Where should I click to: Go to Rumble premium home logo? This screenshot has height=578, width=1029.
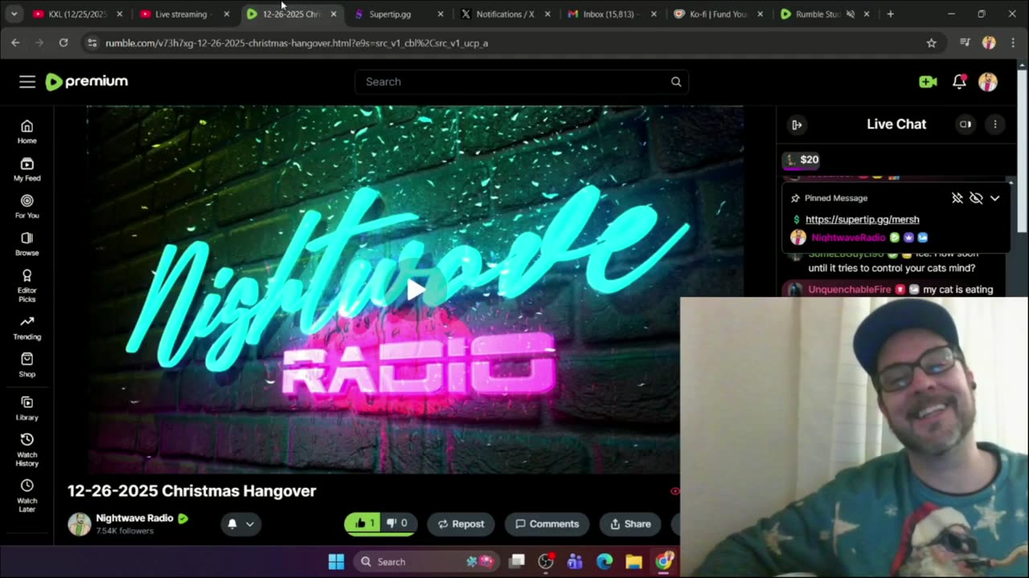(x=87, y=81)
